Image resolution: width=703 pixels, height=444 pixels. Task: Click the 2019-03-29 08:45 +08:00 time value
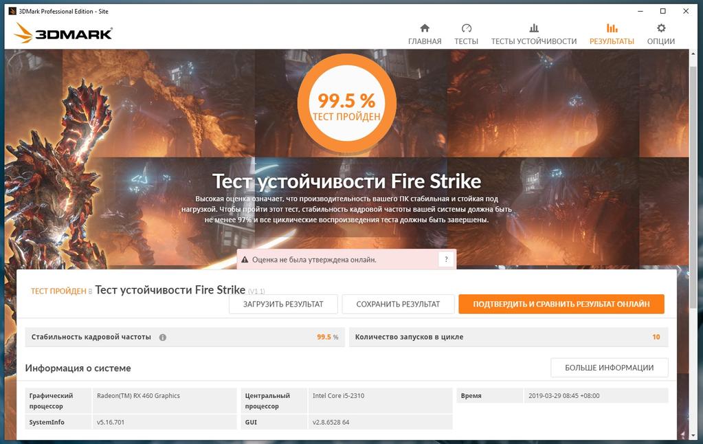point(564,396)
